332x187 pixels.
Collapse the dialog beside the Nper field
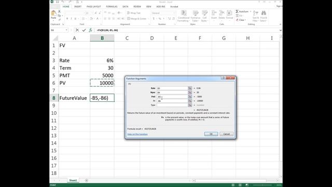[190, 92]
